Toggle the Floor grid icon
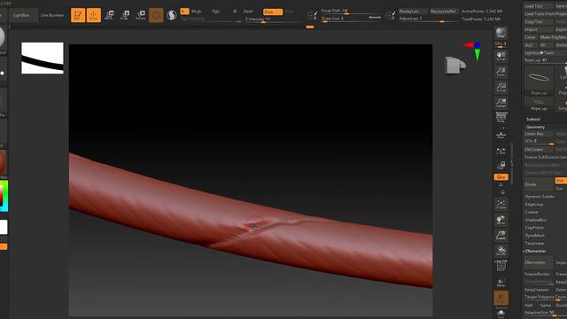The width and height of the screenshot is (567, 319). click(501, 134)
